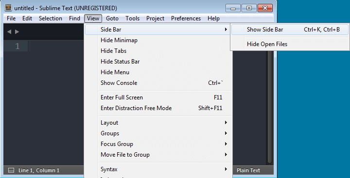350x178 pixels.
Task: Select Enter Distraction Free Mode
Action: click(x=158, y=108)
